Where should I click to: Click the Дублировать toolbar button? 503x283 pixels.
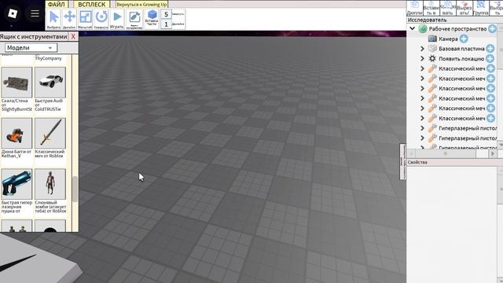(x=414, y=8)
